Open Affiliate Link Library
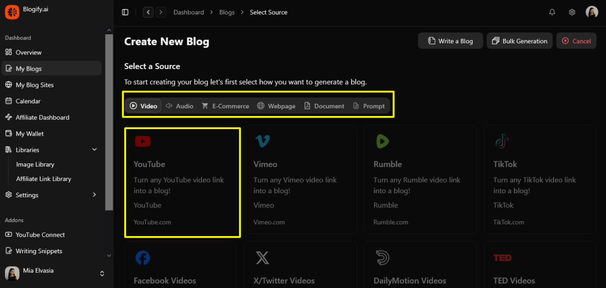 (43, 179)
